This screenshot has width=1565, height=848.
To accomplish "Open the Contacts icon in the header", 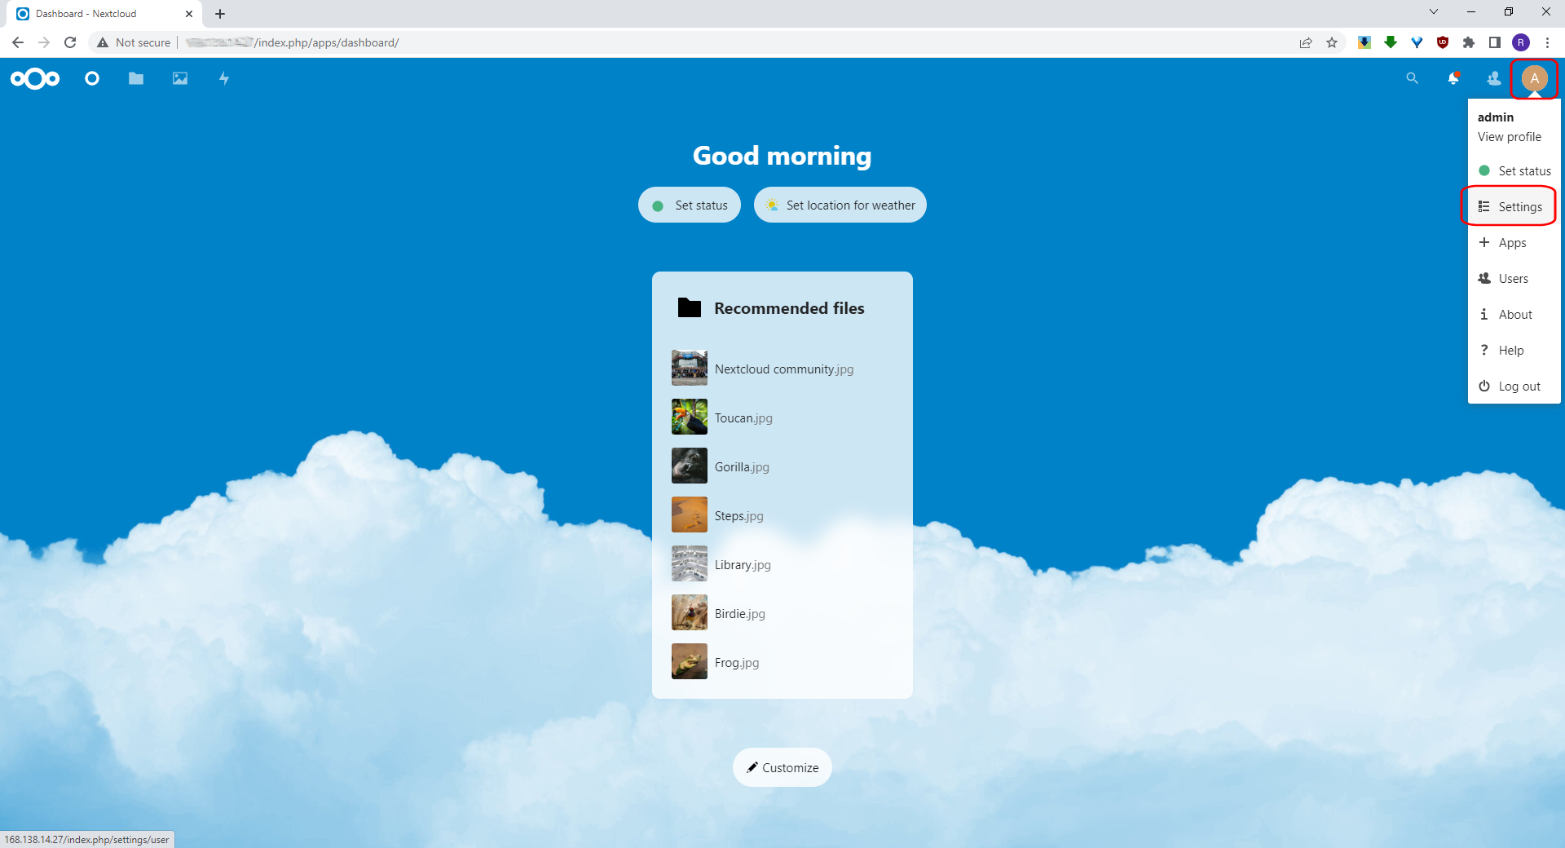I will (x=1493, y=78).
